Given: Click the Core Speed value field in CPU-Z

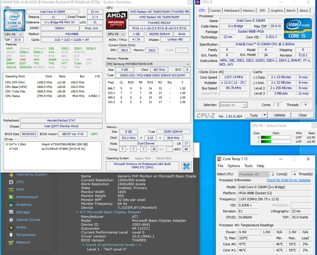Looking at the screenshot, I should pos(234,77).
